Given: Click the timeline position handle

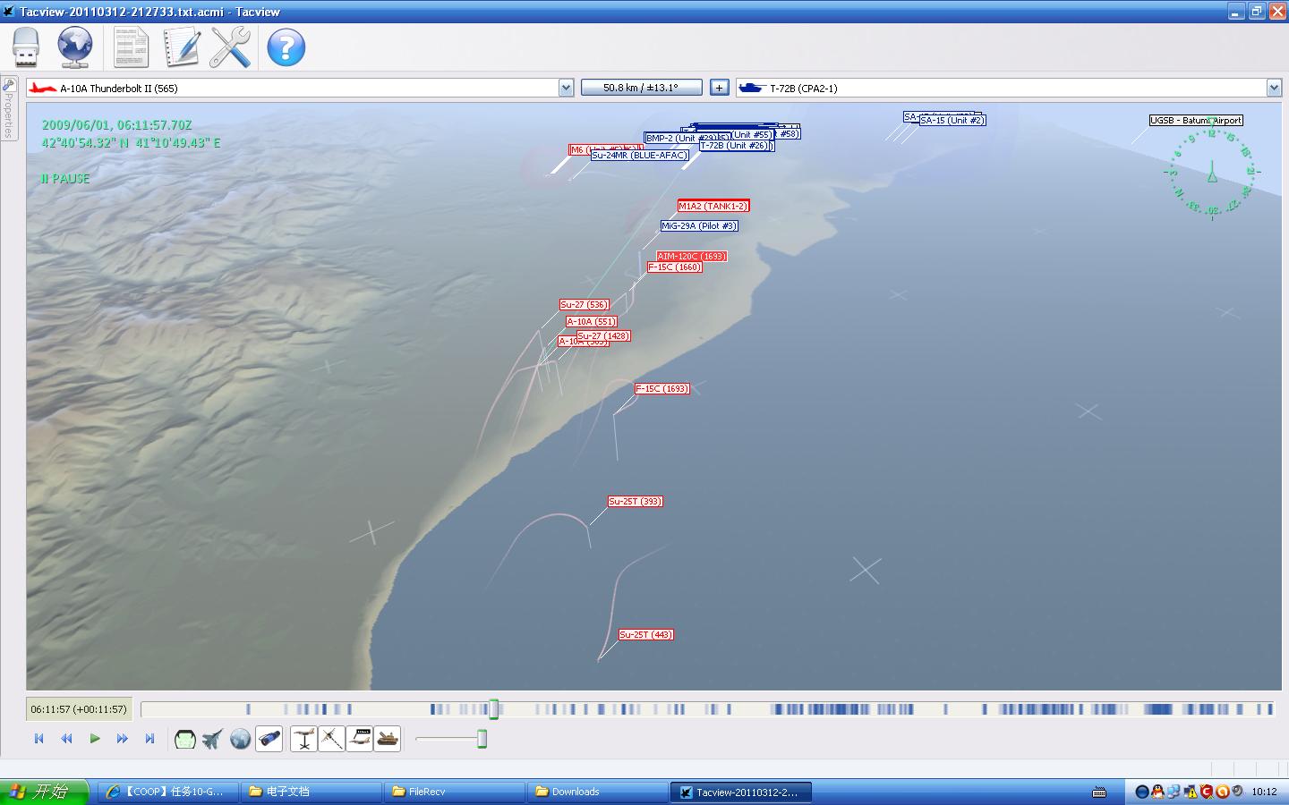Looking at the screenshot, I should pyautogui.click(x=493, y=709).
